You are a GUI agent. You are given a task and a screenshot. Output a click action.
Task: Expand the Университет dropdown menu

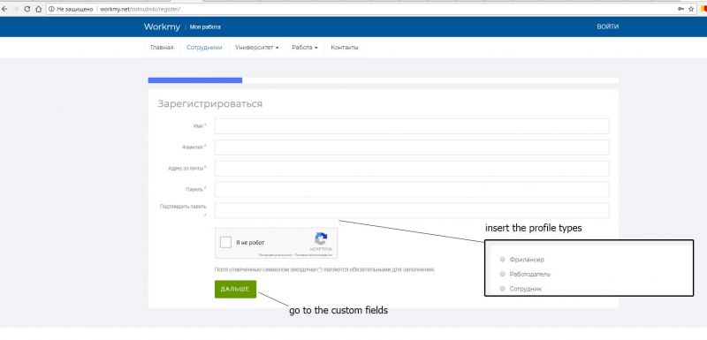pos(256,48)
